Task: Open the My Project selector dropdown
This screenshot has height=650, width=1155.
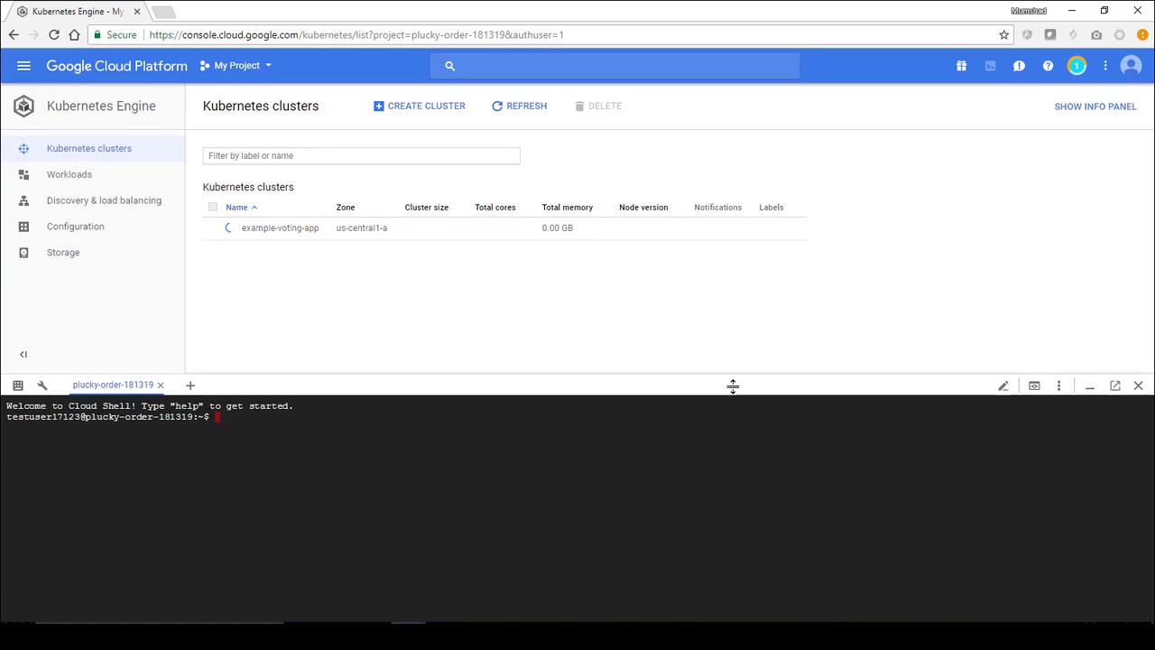Action: click(x=236, y=66)
